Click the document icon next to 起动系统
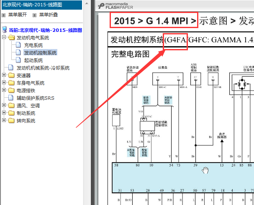 pos(18,60)
